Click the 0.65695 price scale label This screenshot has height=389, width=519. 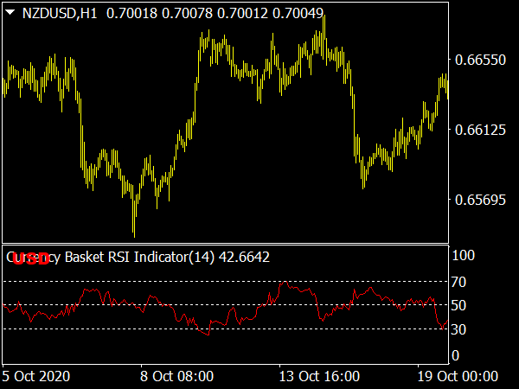point(480,200)
